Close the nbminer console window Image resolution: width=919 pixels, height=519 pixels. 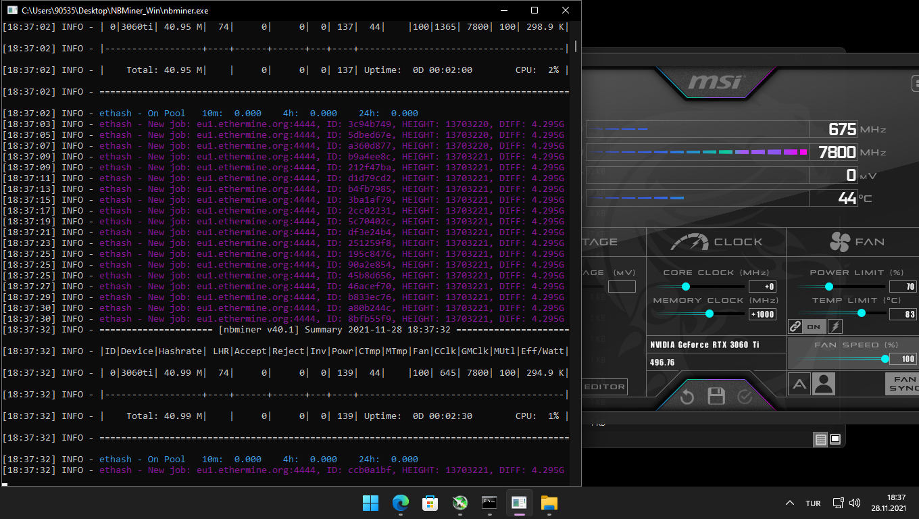click(566, 10)
